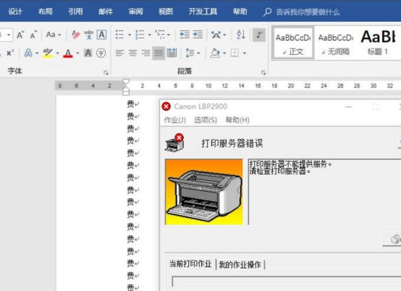401x291 pixels.
Task: Click the Shrink Font icon
Action: click(33, 35)
